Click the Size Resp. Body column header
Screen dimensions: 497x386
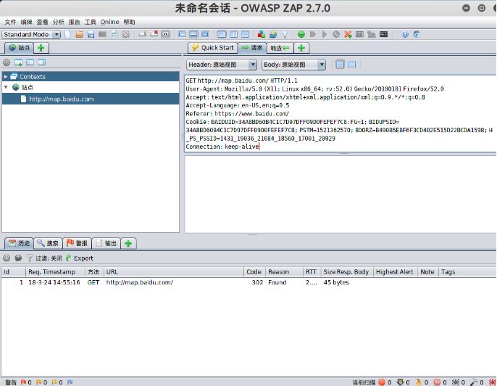pyautogui.click(x=346, y=271)
